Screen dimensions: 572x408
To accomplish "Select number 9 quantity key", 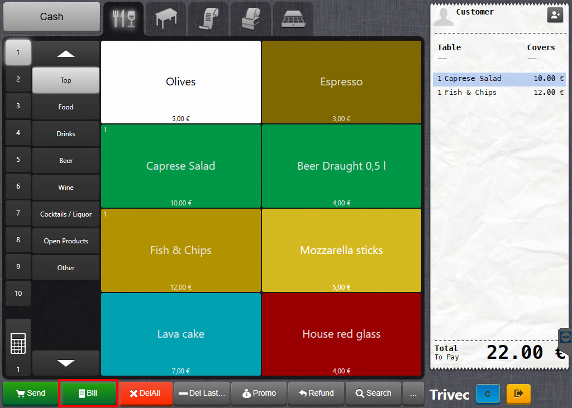I will 18,267.
